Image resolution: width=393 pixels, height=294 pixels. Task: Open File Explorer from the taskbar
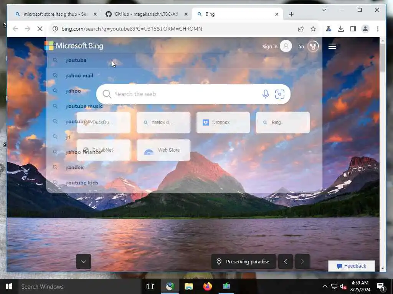189,286
